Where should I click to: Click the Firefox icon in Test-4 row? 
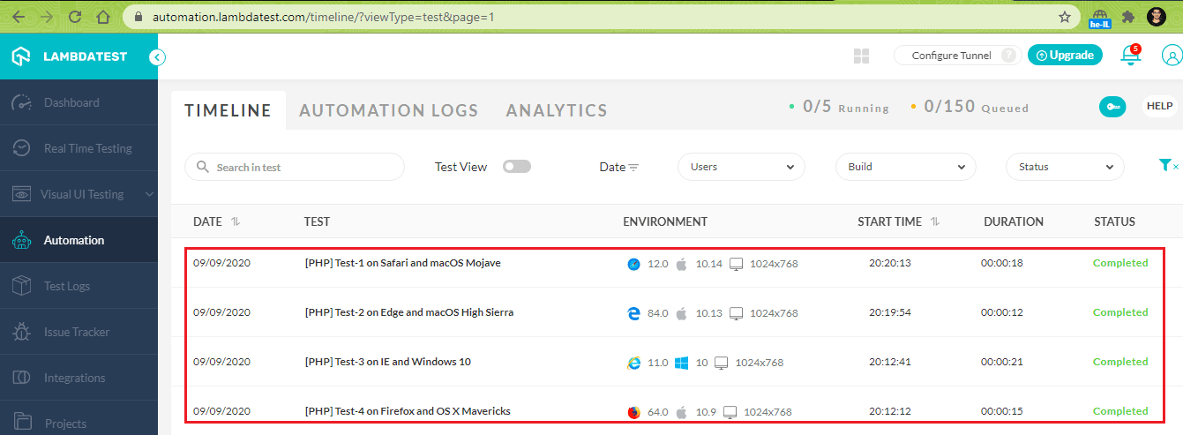pyautogui.click(x=633, y=412)
